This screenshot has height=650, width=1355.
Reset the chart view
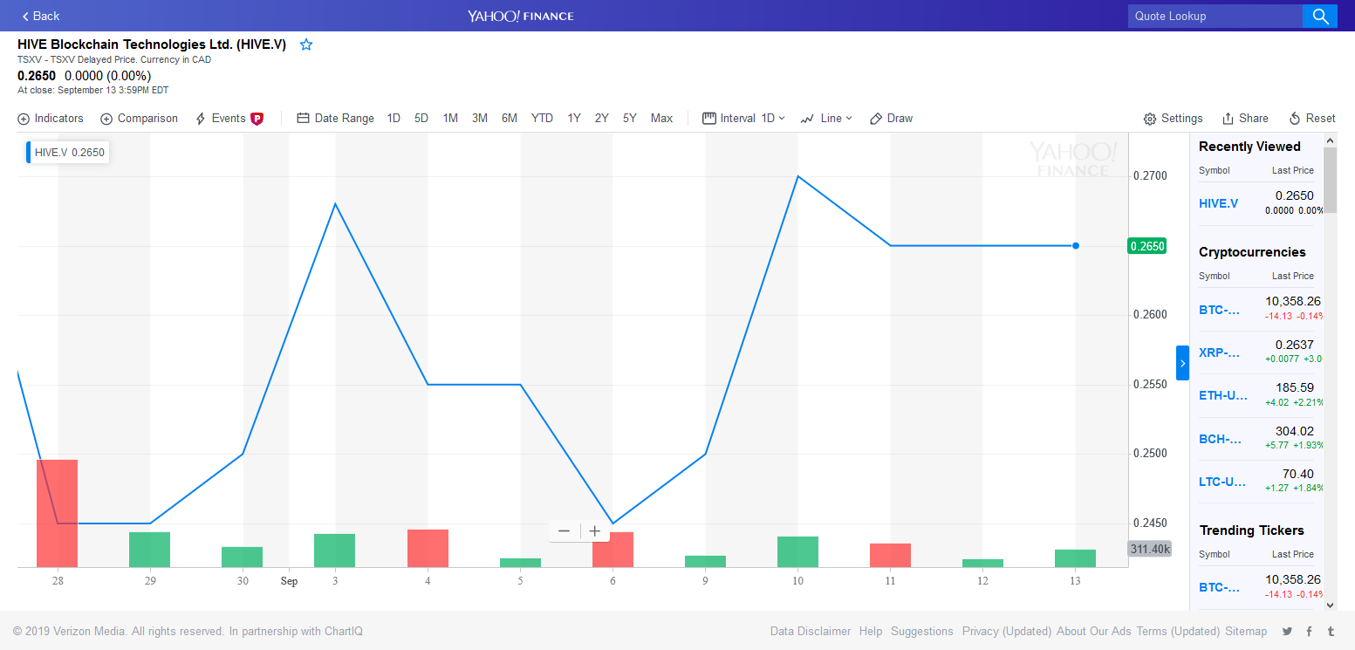(x=1312, y=119)
